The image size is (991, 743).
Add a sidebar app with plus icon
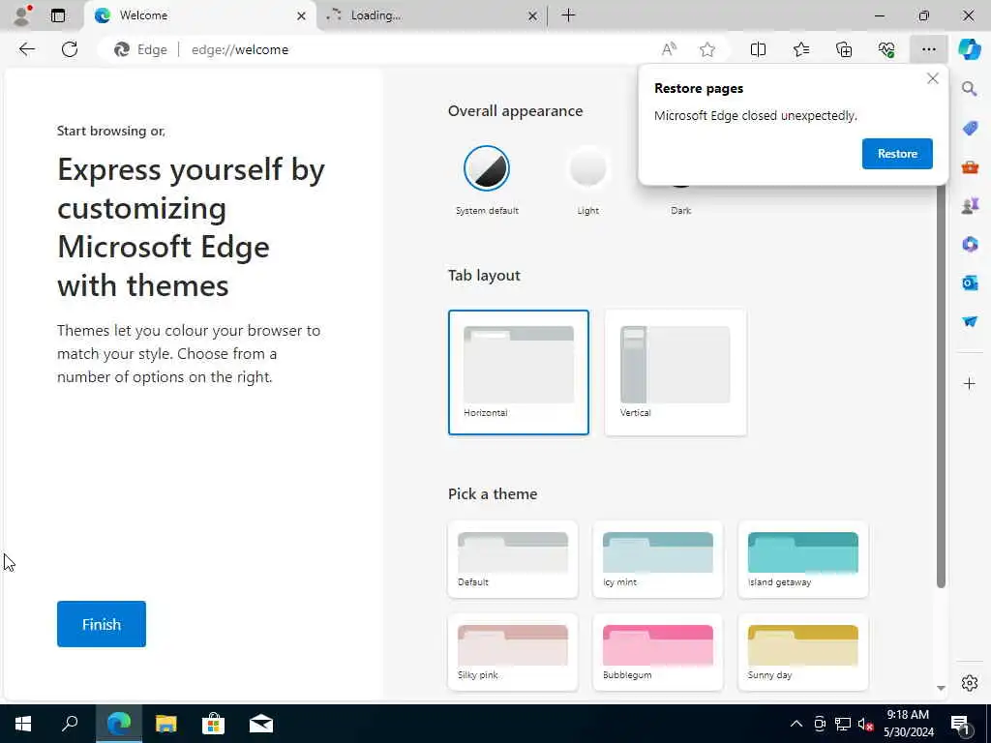(x=970, y=383)
